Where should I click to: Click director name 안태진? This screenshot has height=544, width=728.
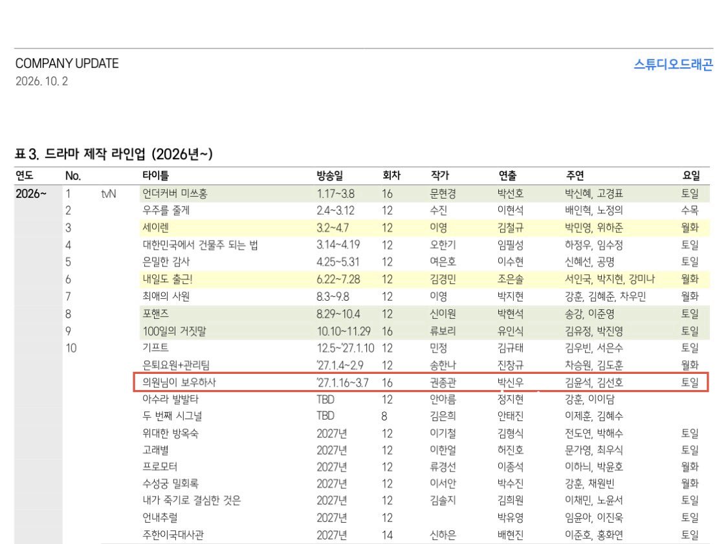point(511,416)
